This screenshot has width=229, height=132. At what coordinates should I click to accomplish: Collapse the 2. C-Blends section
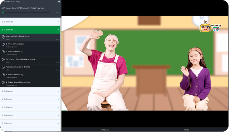(x=30, y=30)
